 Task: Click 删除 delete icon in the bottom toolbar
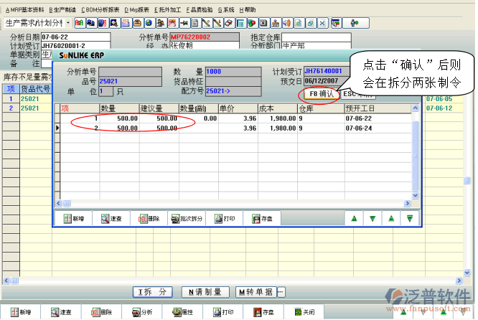(102, 313)
